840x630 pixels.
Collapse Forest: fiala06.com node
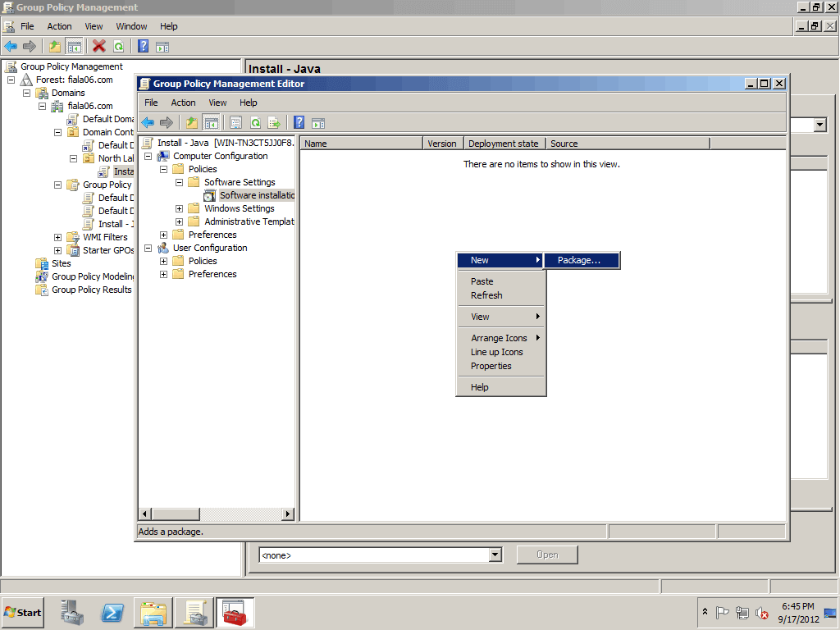click(11, 80)
